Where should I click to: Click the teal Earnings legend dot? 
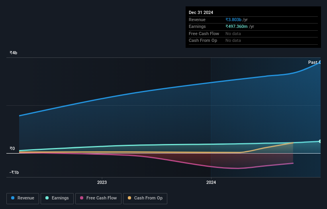tap(47, 198)
